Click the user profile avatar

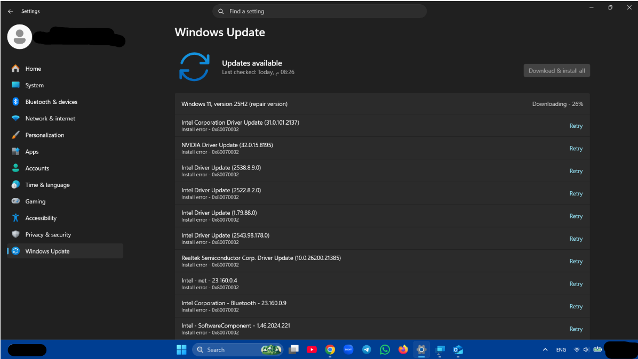(20, 37)
